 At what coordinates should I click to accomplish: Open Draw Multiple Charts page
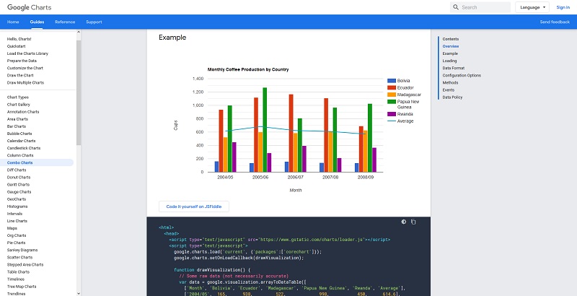[x=25, y=82]
